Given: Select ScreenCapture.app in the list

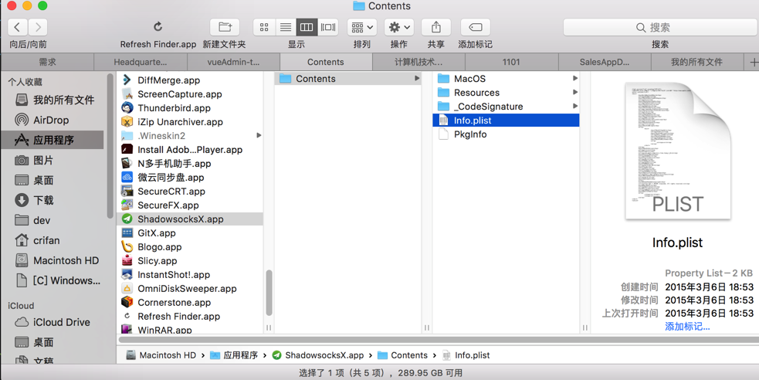Looking at the screenshot, I should 190,94.
